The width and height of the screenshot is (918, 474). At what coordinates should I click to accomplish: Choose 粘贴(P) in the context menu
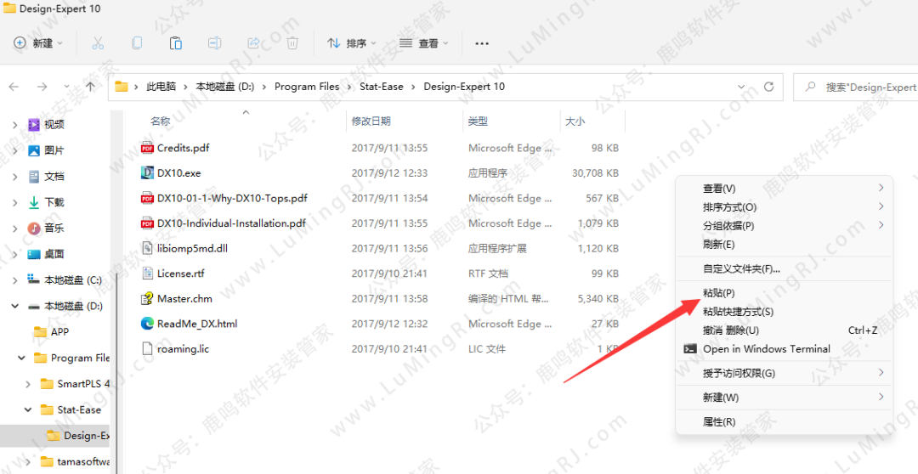coord(718,293)
